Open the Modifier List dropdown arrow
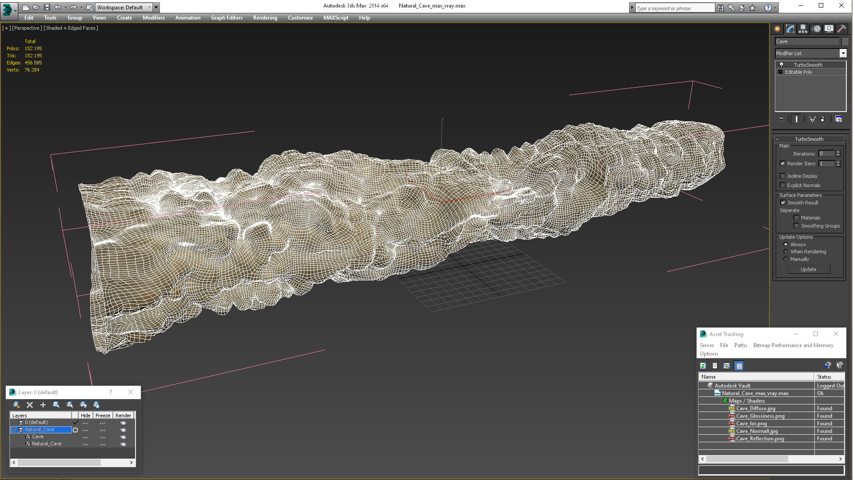This screenshot has height=480, width=853. pos(843,53)
